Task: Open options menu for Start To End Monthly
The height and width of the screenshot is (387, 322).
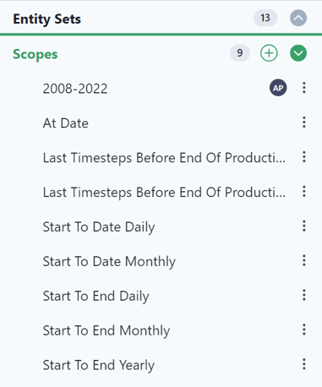Action: pos(304,330)
